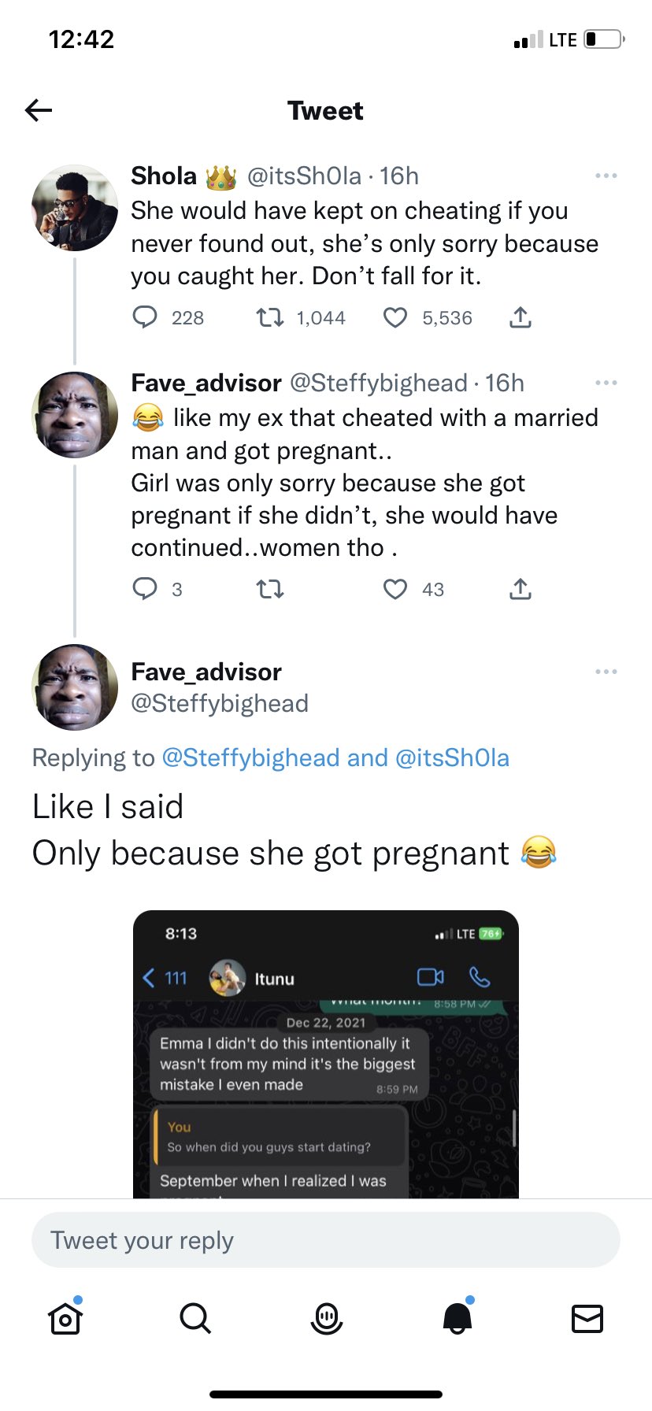Screen dimensions: 652x1411
Task: Open more options for Shola's tweet
Action: point(606,176)
